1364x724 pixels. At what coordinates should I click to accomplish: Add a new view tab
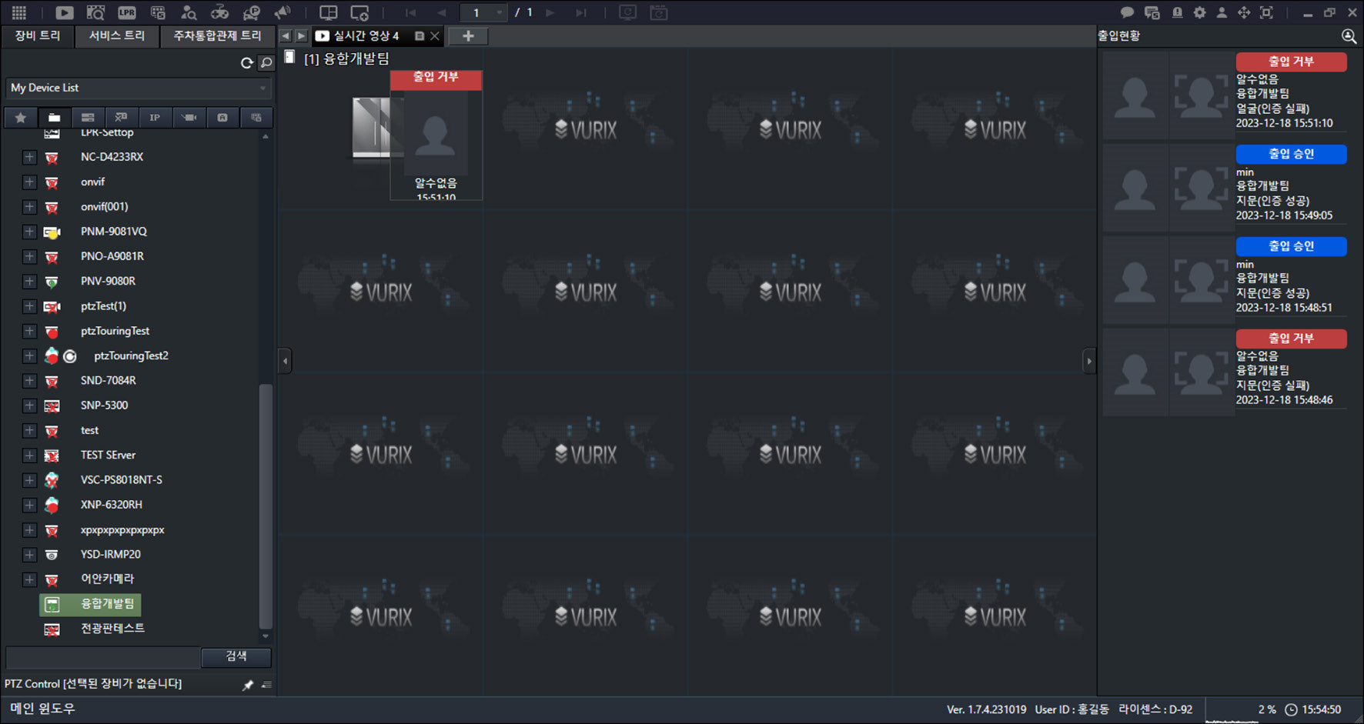[x=468, y=36]
